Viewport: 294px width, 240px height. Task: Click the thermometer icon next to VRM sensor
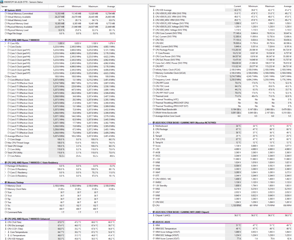tap(153, 225)
